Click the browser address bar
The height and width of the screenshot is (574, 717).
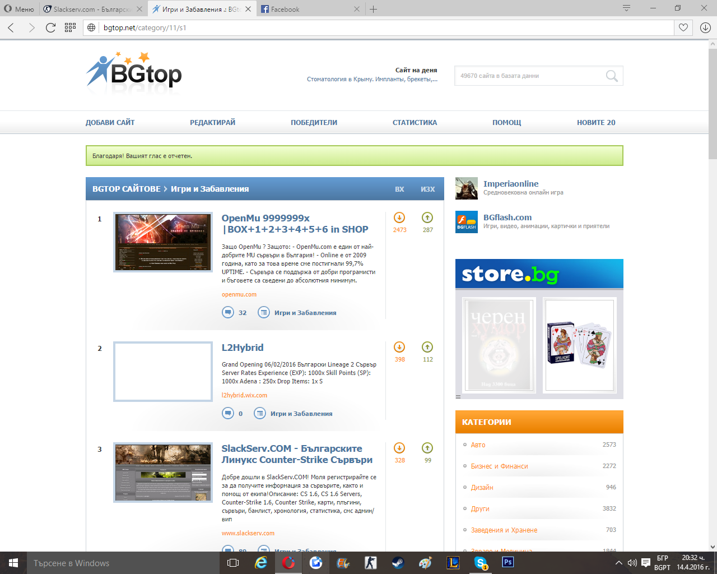378,27
